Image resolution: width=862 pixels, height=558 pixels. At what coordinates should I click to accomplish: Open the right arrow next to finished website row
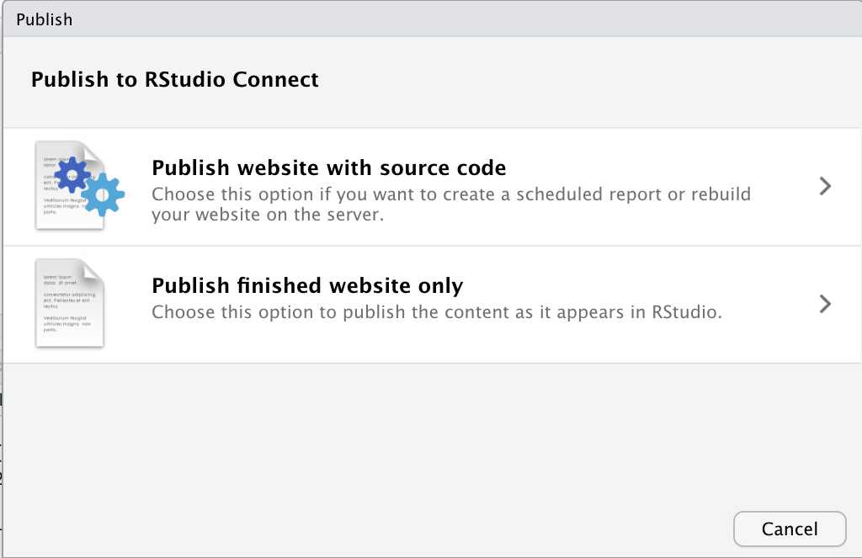(825, 304)
